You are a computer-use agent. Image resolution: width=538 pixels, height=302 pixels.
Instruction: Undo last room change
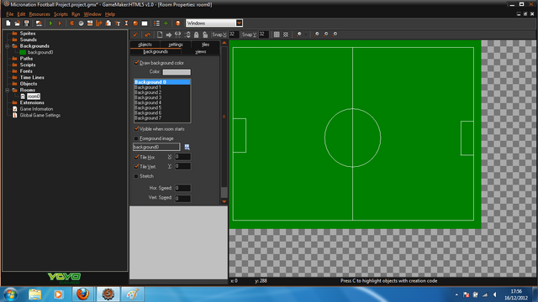[x=148, y=34]
